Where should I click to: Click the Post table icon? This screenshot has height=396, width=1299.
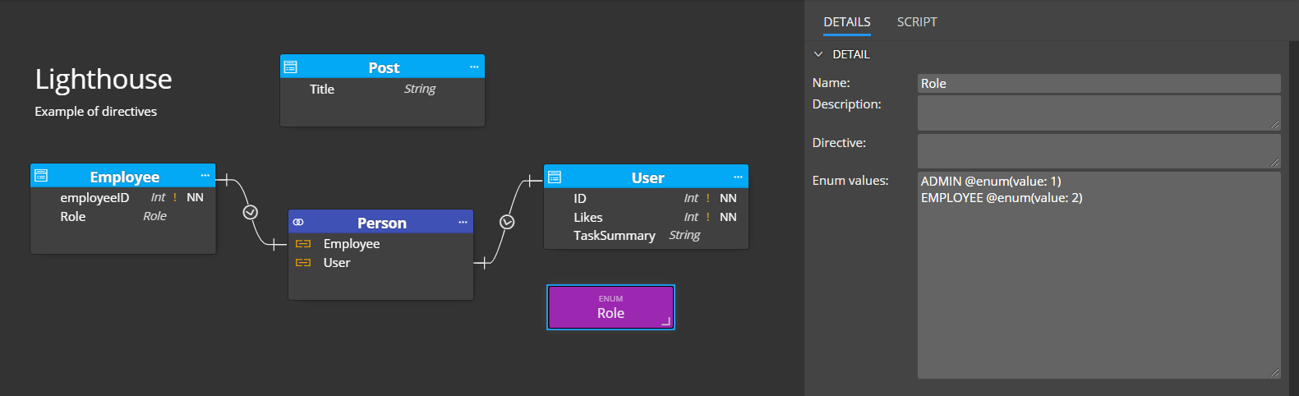point(291,67)
